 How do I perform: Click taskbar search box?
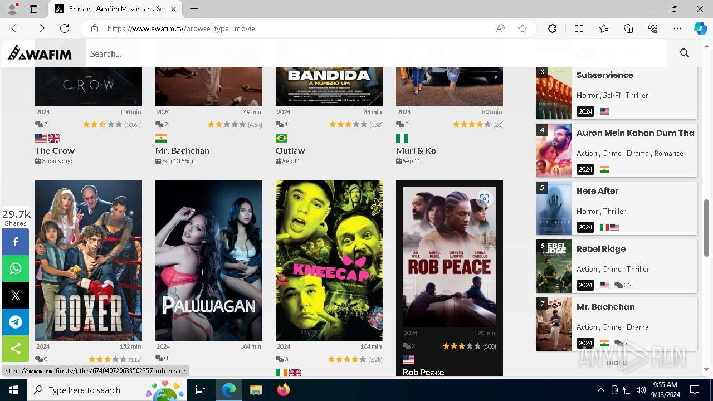[107, 390]
